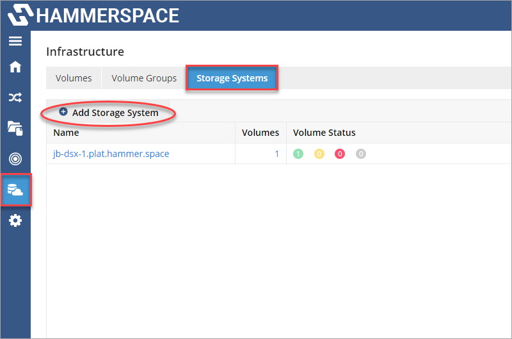Click the volumes count link showing 1

coord(276,154)
